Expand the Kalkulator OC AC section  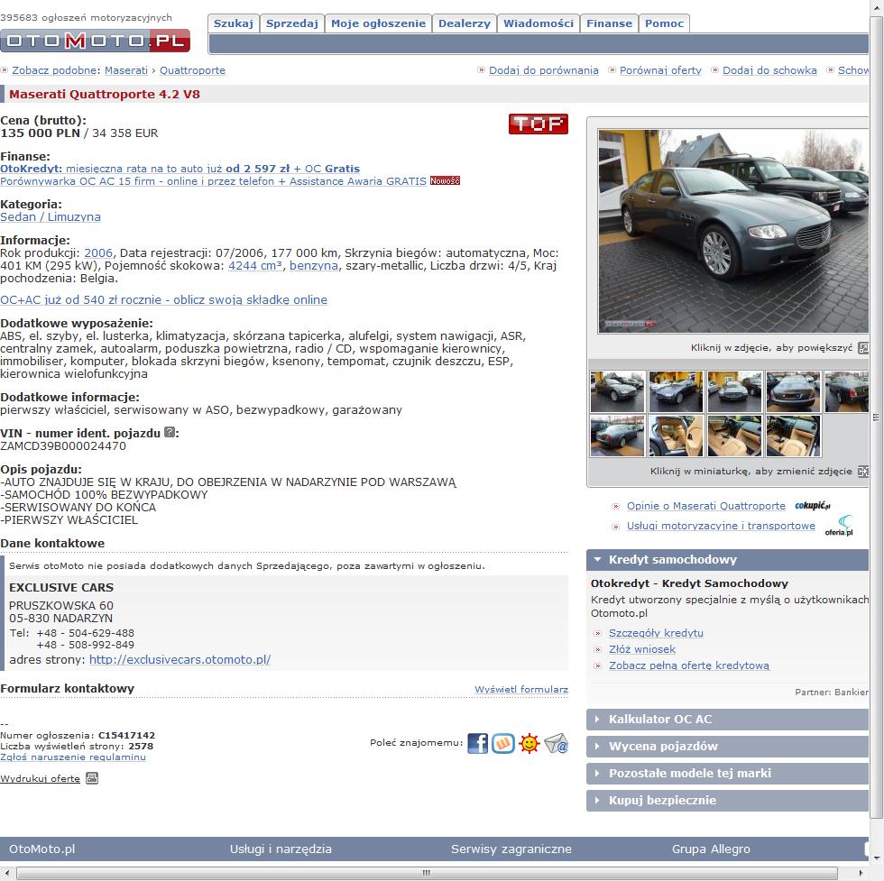coord(727,720)
